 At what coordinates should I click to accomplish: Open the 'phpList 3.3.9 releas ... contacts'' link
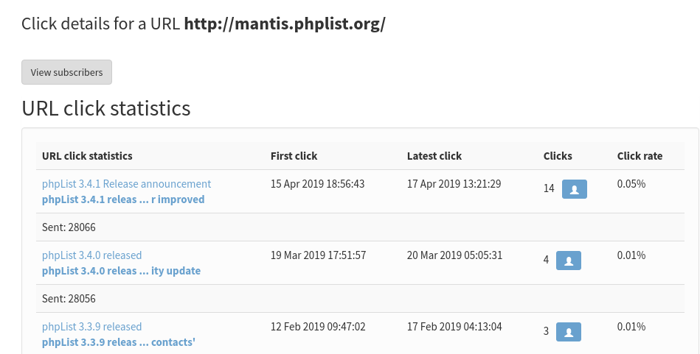(x=118, y=342)
